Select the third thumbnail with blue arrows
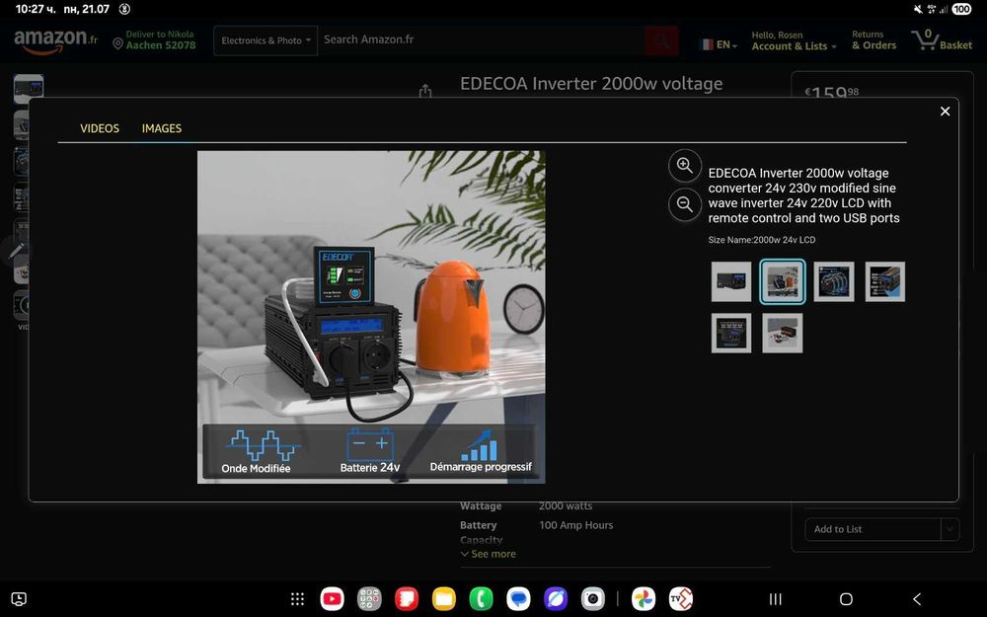Screen dimensions: 987x617 (x=833, y=281)
